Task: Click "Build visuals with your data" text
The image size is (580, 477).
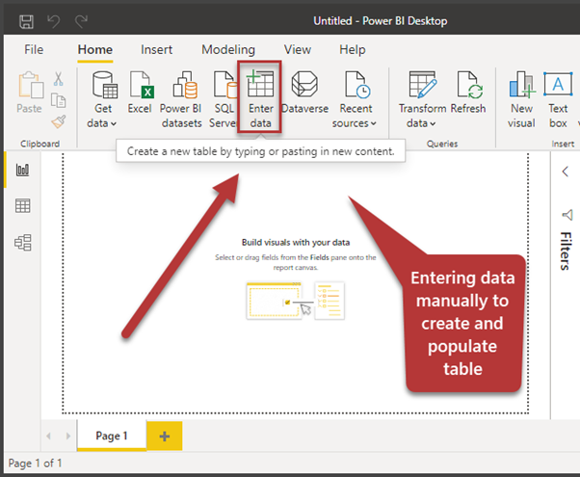Action: tap(296, 243)
